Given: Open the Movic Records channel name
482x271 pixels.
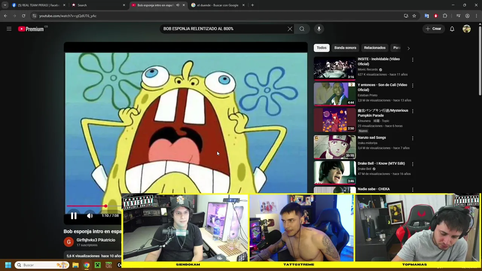Looking at the screenshot, I should pyautogui.click(x=368, y=70).
